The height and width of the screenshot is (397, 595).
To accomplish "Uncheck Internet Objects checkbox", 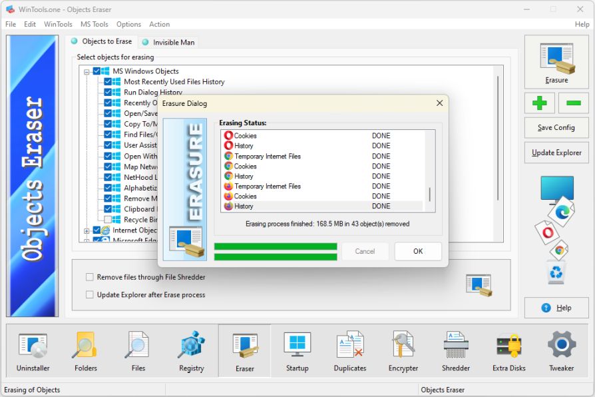I will [97, 230].
